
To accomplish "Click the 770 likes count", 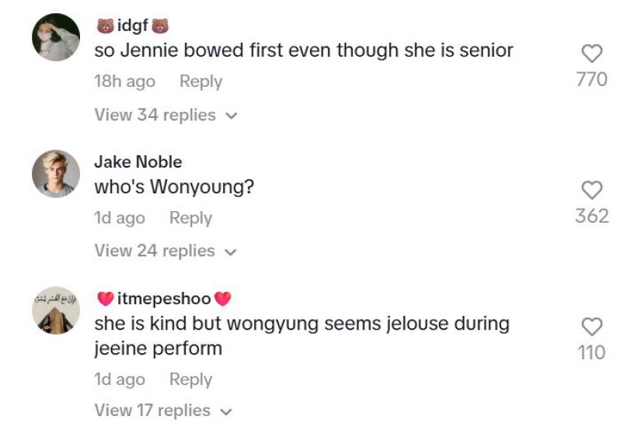I will [x=592, y=79].
